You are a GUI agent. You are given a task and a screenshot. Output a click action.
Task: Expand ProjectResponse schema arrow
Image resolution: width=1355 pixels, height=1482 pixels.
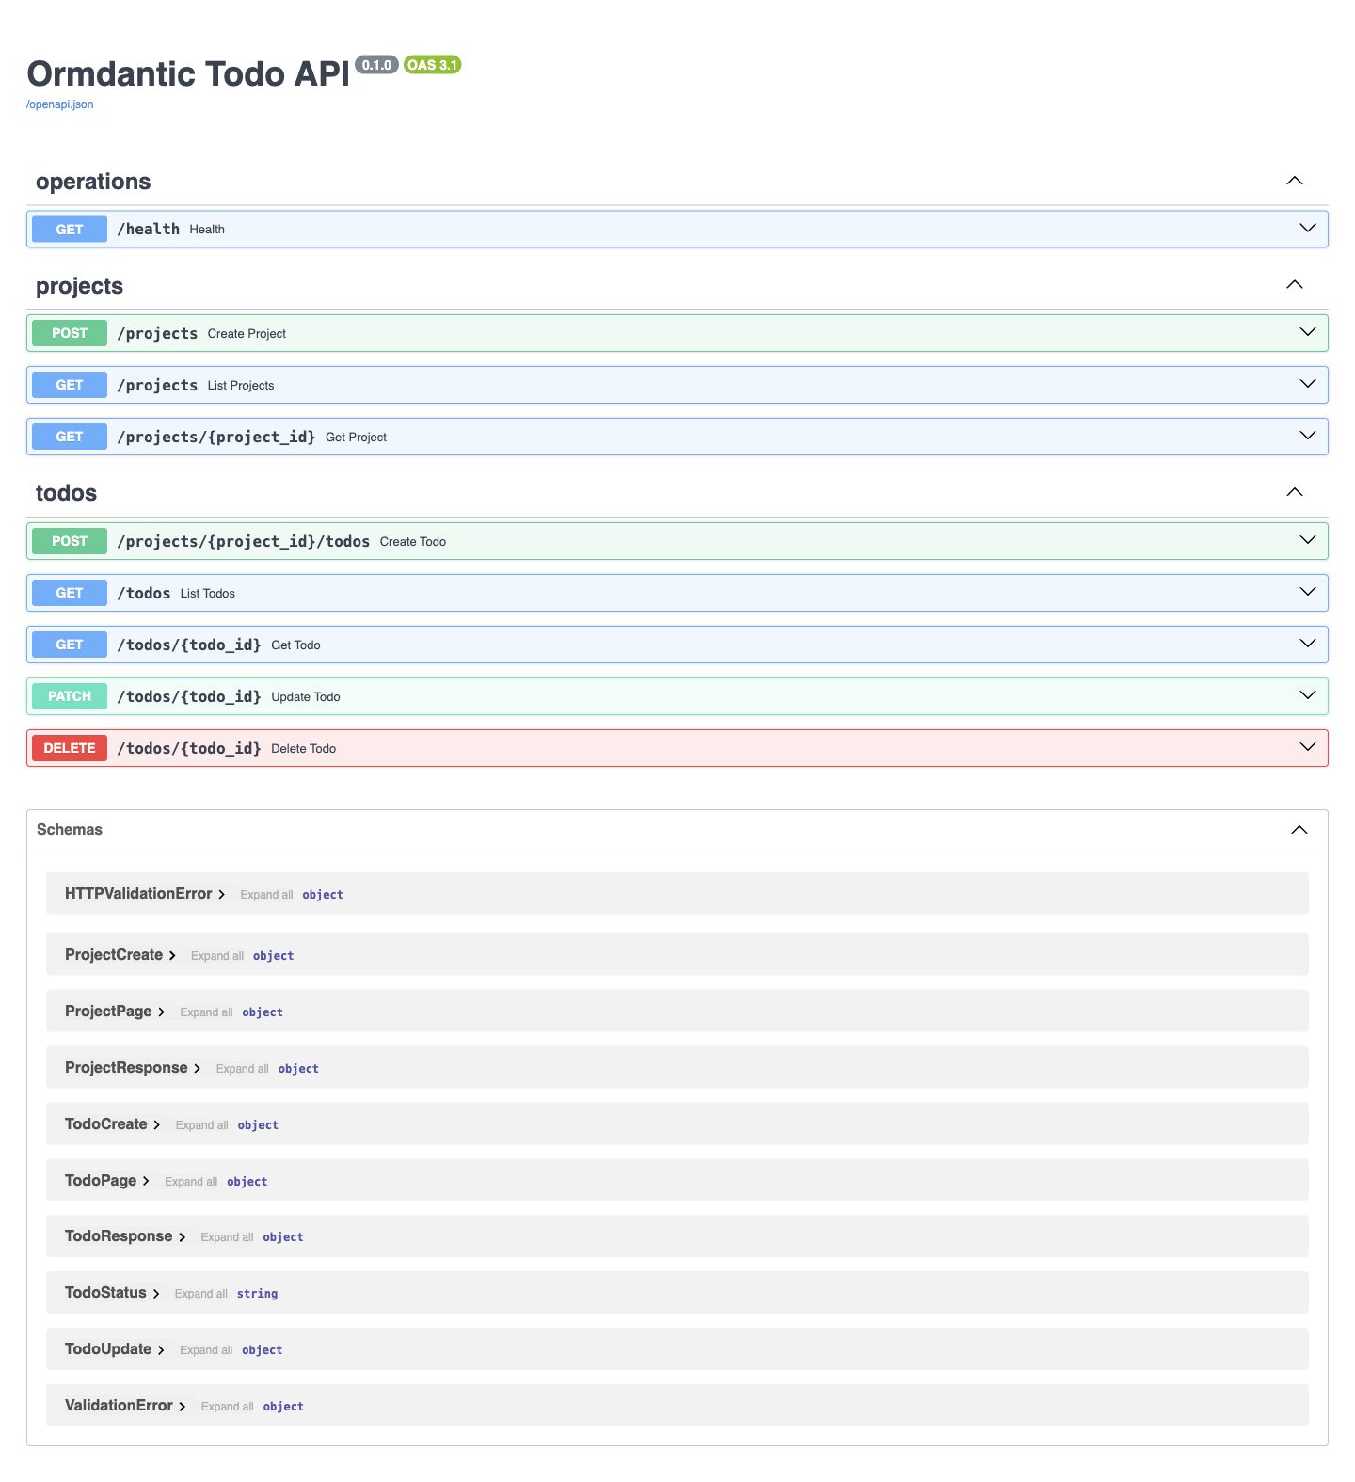click(x=197, y=1069)
